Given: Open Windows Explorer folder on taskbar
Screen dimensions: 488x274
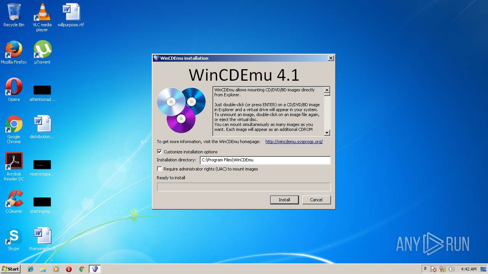Looking at the screenshot, I should coord(43,269).
